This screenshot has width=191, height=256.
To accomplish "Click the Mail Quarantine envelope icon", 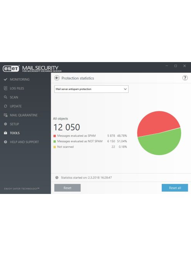I will point(6,115).
